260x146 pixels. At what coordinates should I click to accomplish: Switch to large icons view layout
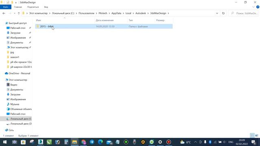click(257, 135)
